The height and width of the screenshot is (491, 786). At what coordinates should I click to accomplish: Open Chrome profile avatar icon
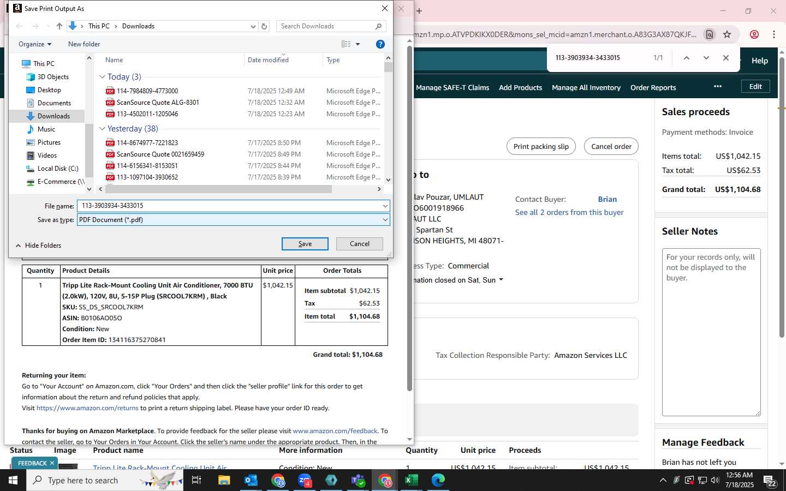coord(754,34)
